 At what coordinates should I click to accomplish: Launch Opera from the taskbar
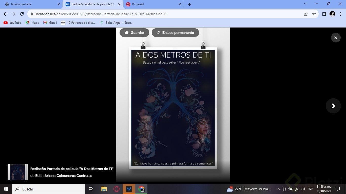117,189
